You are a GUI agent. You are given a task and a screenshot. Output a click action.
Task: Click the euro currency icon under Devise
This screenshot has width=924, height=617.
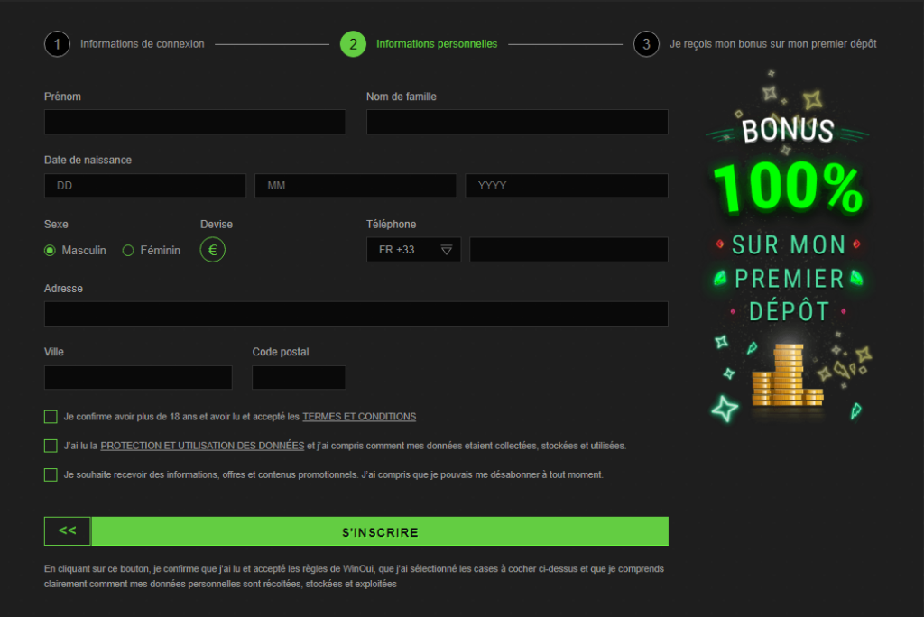click(212, 249)
